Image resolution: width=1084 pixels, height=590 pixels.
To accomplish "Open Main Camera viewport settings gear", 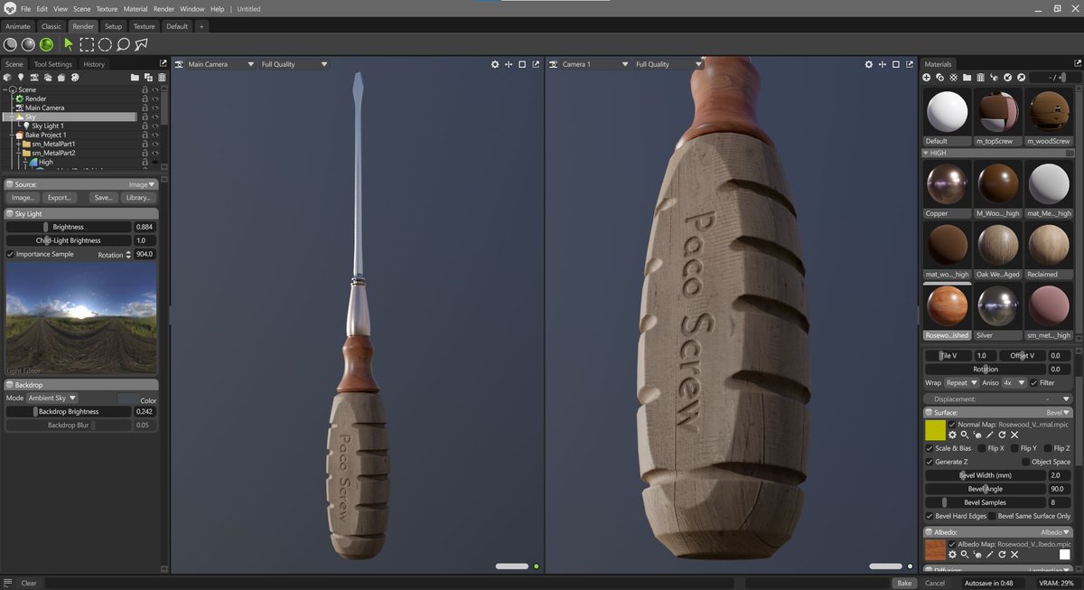I will [495, 64].
